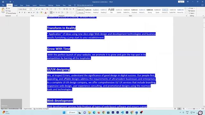This screenshot has height=115, width=205.
Task: Click the Sign in button
Action: point(181,2)
